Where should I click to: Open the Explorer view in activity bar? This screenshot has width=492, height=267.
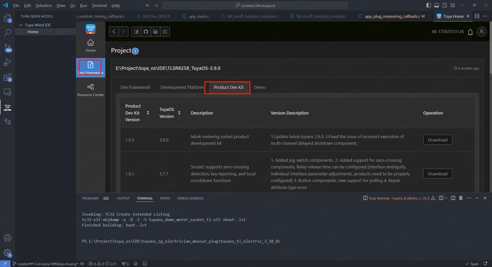[7, 18]
